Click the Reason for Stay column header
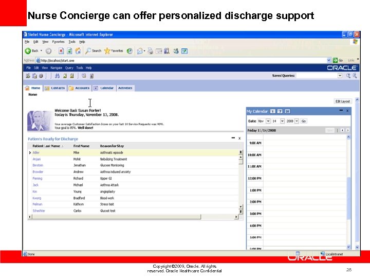The width and height of the screenshot is (370, 278). click(x=112, y=146)
